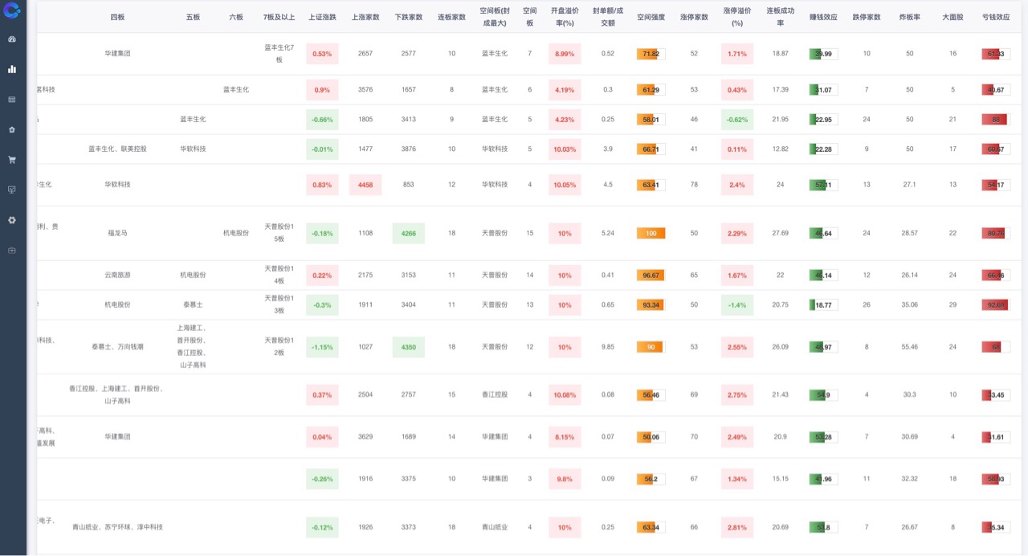Open the home badge icon in sidebar
The image size is (1028, 556).
click(x=12, y=129)
